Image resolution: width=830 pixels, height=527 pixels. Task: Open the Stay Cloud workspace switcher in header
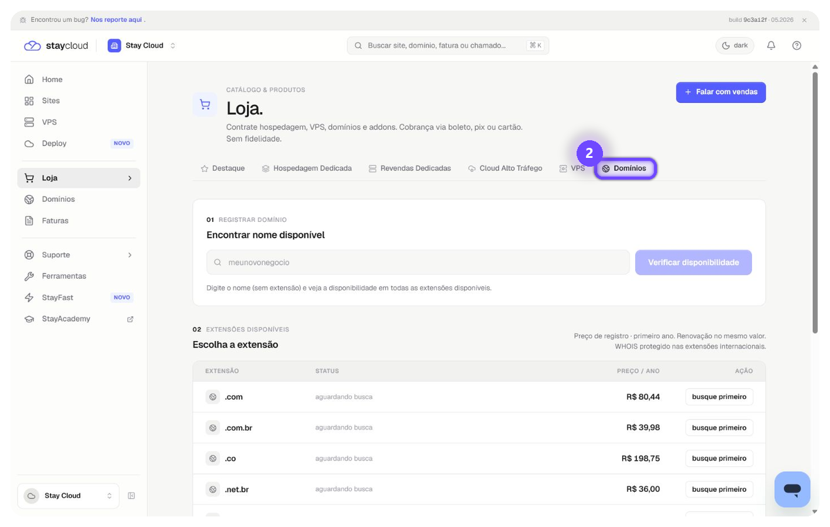[142, 45]
